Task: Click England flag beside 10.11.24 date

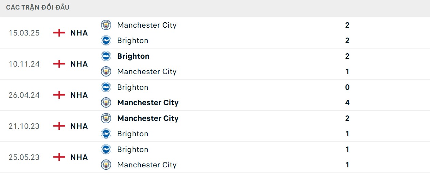Action: (x=59, y=64)
